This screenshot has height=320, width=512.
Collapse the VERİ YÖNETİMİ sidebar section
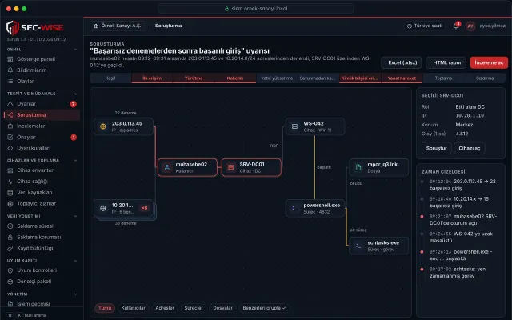coord(75,216)
